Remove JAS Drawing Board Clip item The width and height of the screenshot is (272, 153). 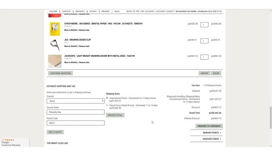pos(84,46)
